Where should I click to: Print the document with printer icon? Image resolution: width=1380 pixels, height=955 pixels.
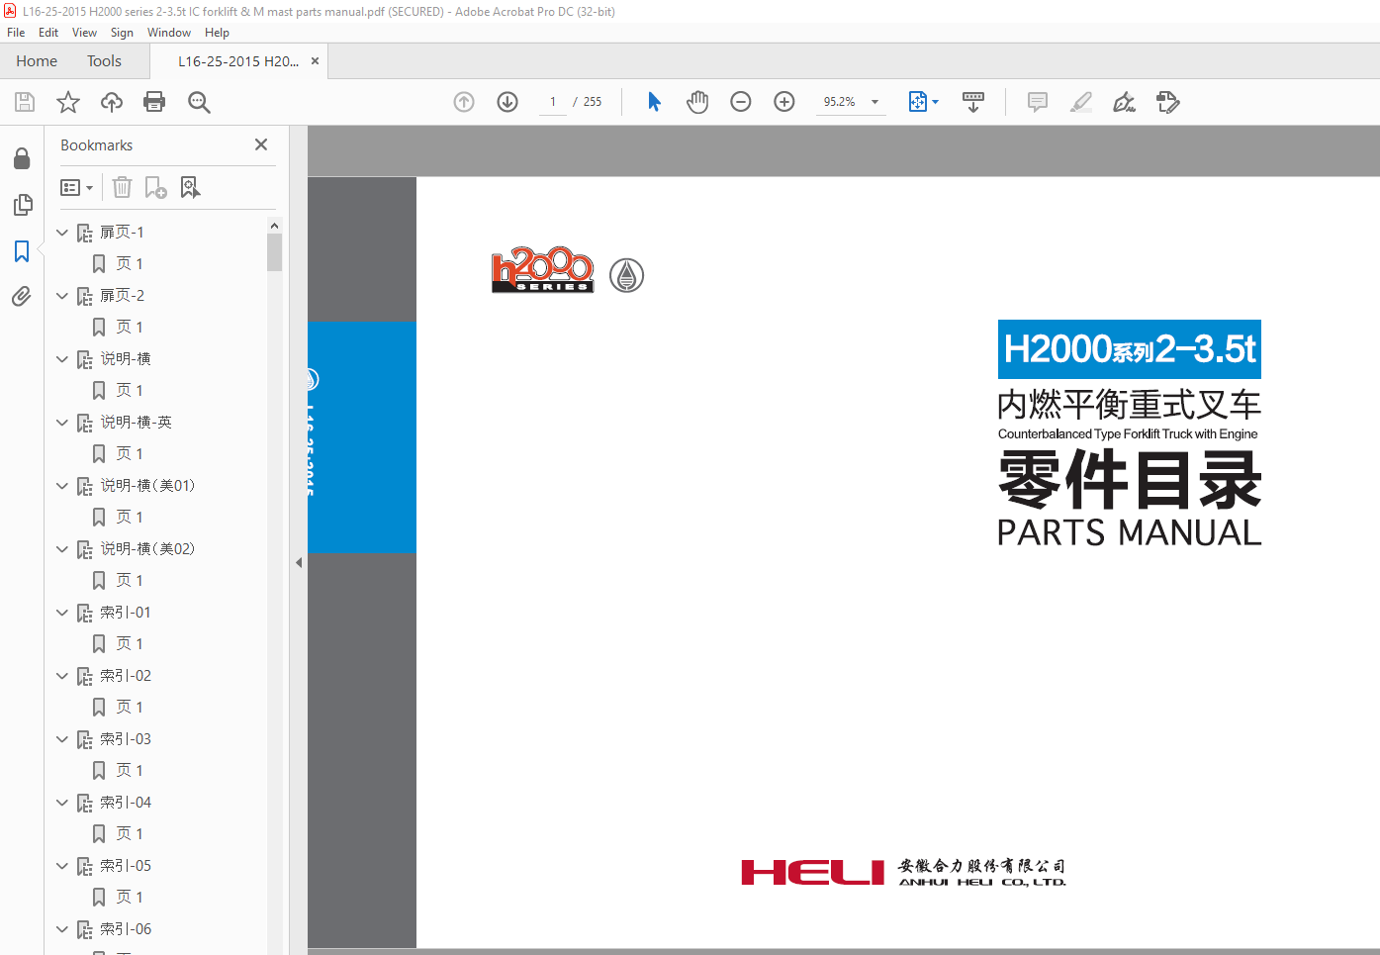click(x=154, y=102)
